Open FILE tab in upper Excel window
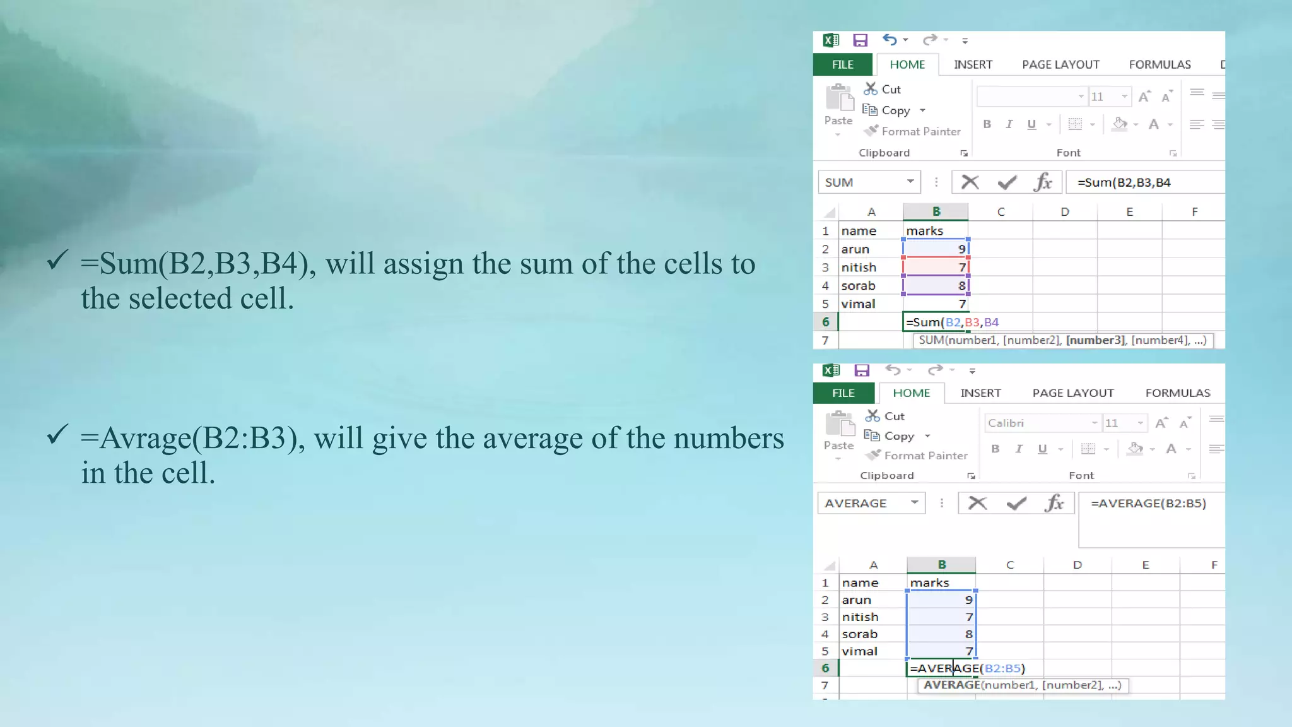Viewport: 1292px width, 727px height. 843,64
